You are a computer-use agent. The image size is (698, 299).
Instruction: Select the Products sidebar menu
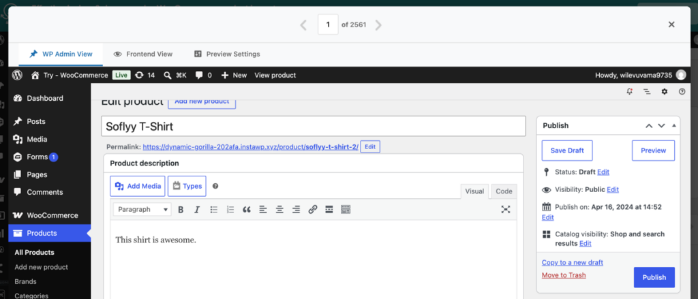point(49,233)
